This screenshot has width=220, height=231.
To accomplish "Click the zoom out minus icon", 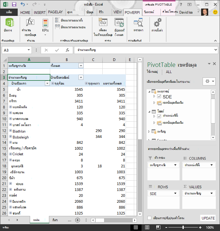I will (x=166, y=227).
